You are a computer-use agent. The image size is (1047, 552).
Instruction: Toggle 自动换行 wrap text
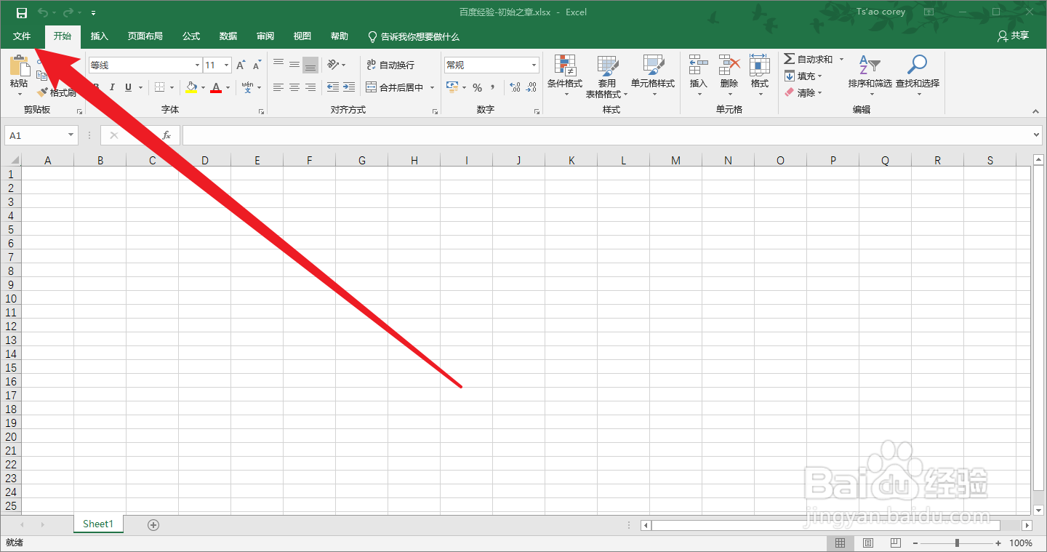point(390,65)
